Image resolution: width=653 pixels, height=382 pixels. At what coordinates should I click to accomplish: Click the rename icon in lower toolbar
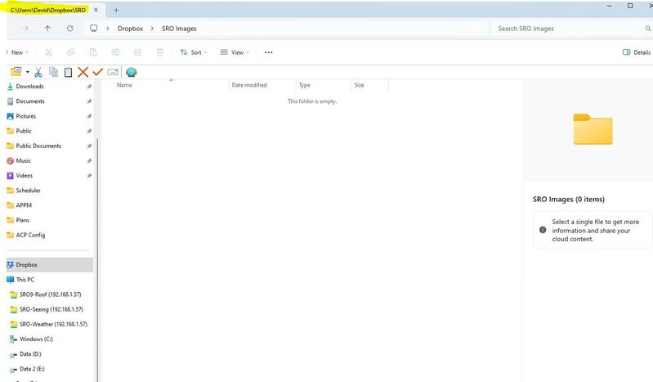click(113, 72)
